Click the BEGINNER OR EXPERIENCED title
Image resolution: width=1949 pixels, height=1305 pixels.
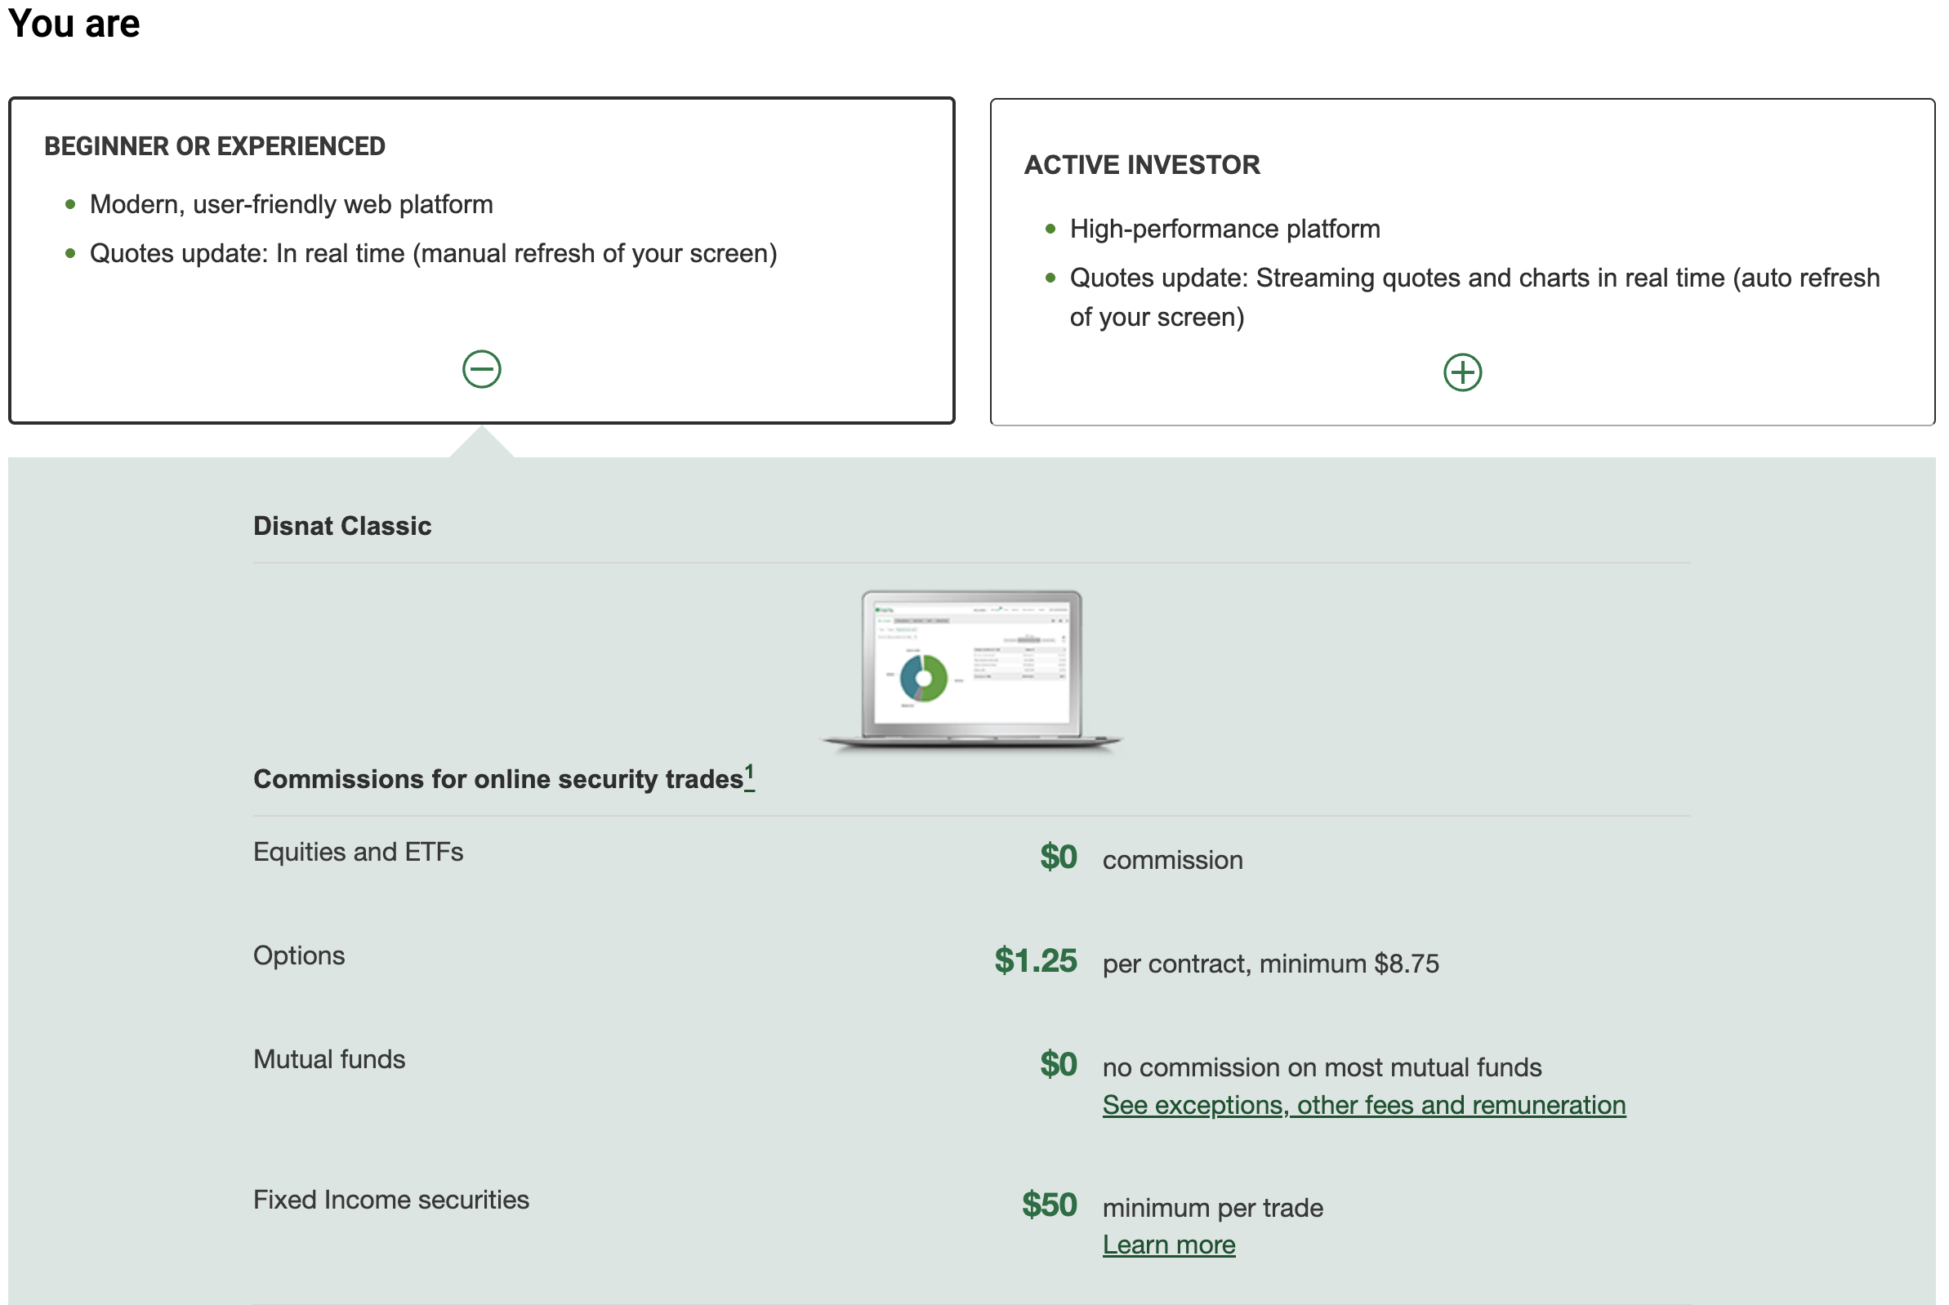[215, 146]
